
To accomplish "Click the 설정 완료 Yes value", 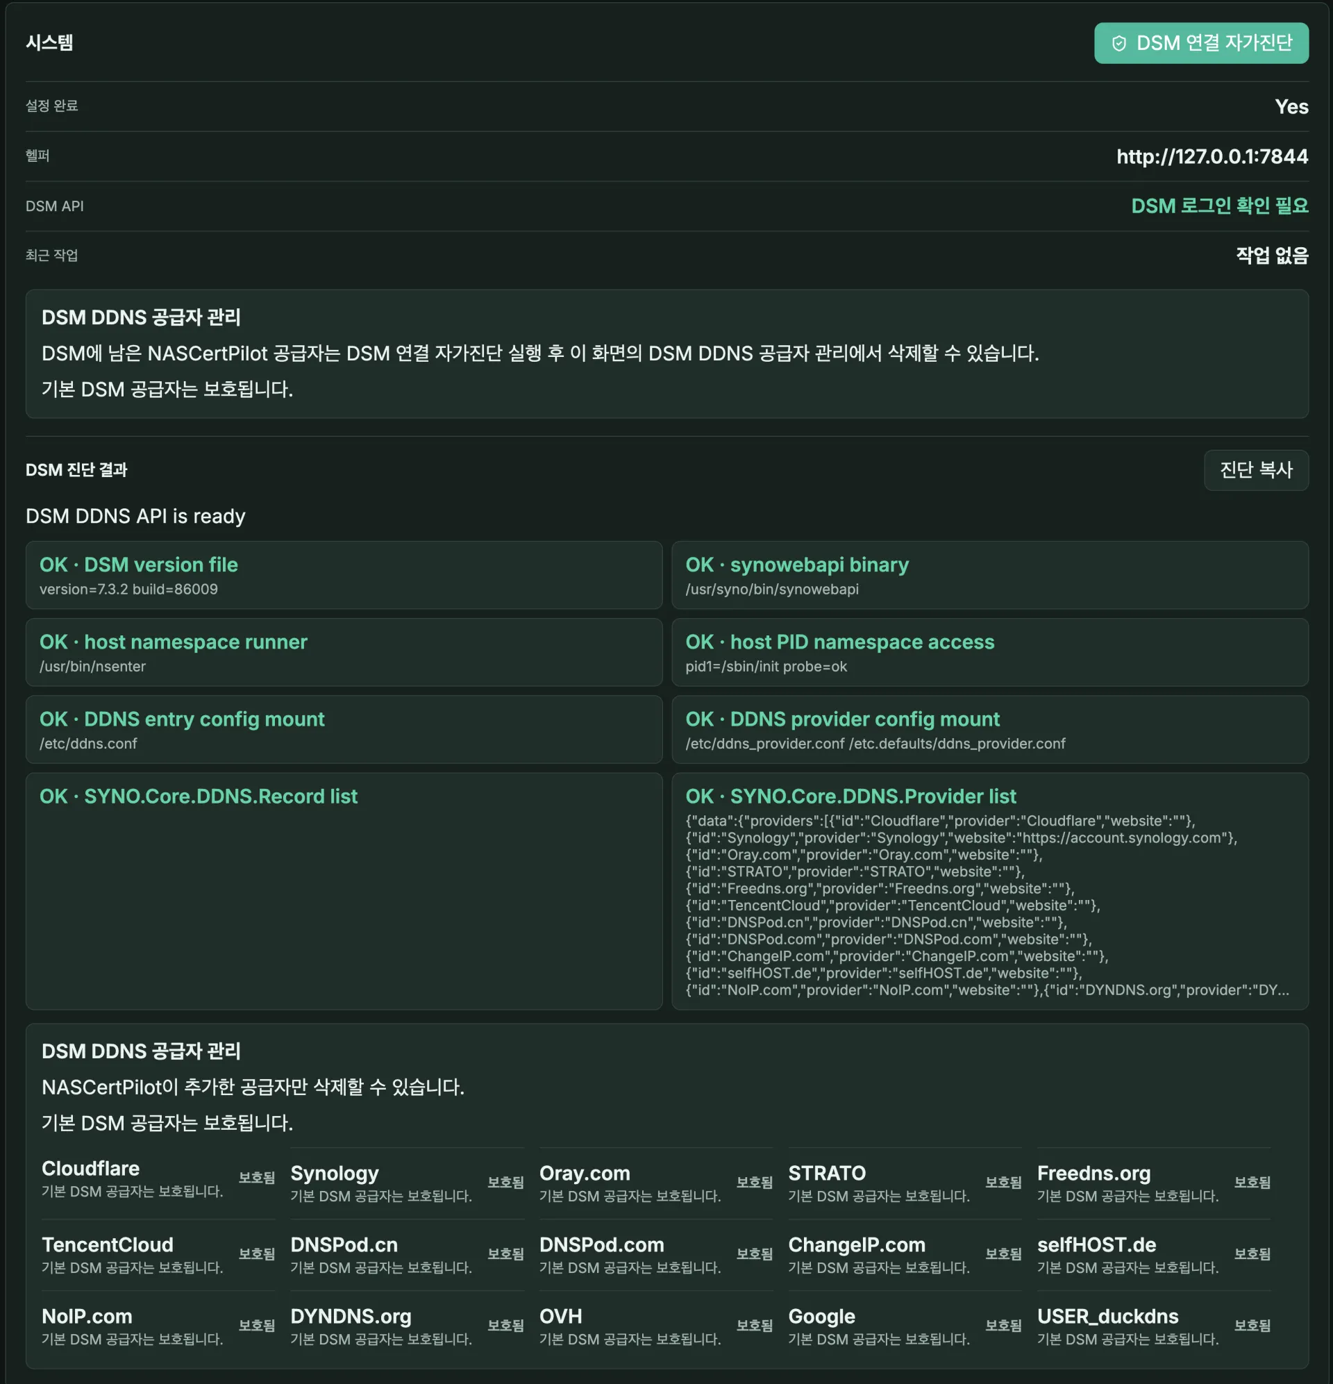I will pos(1291,107).
